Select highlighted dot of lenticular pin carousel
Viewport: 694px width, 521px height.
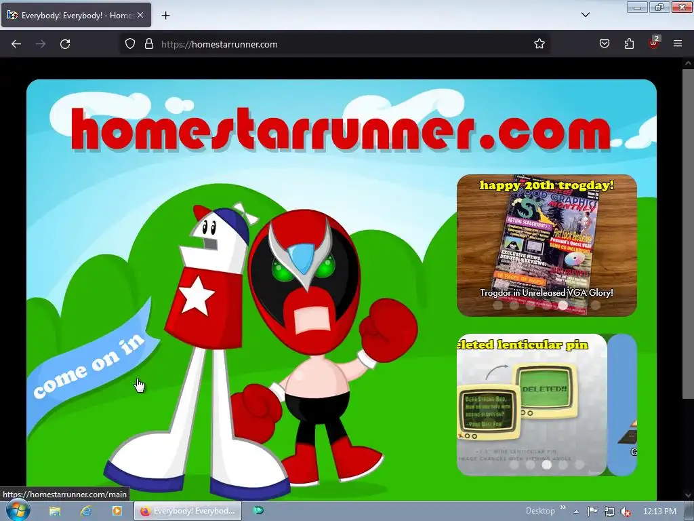[547, 465]
